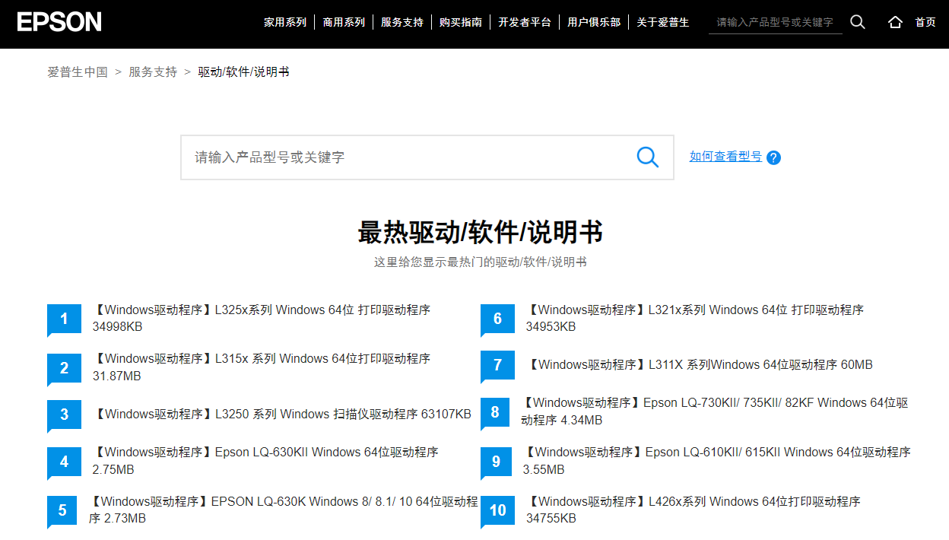This screenshot has height=540, width=949.
Task: Click the magnifier icon in the top navbar
Action: point(858,22)
